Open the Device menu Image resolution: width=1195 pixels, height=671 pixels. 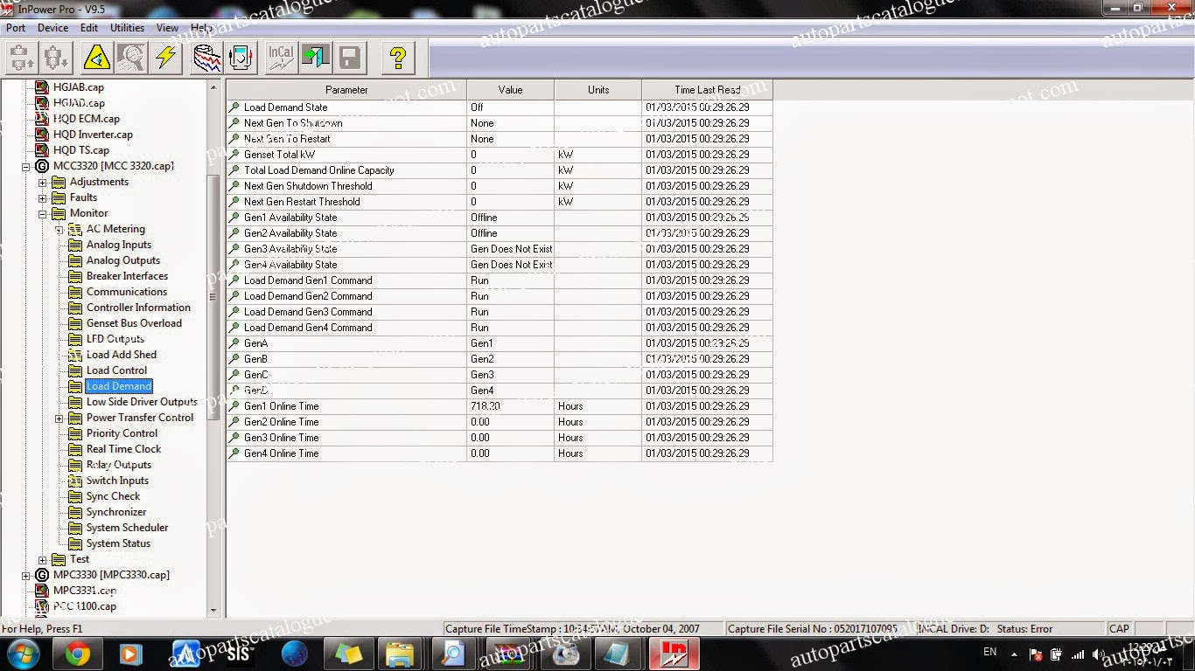pyautogui.click(x=52, y=28)
